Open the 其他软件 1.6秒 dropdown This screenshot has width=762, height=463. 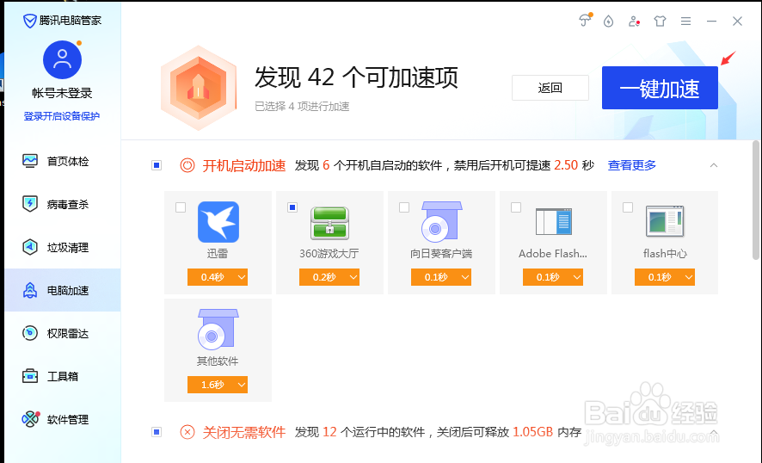218,385
